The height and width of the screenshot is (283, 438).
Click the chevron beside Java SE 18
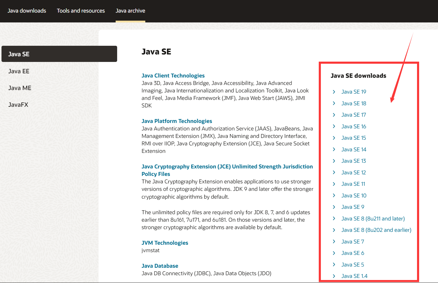tap(334, 103)
